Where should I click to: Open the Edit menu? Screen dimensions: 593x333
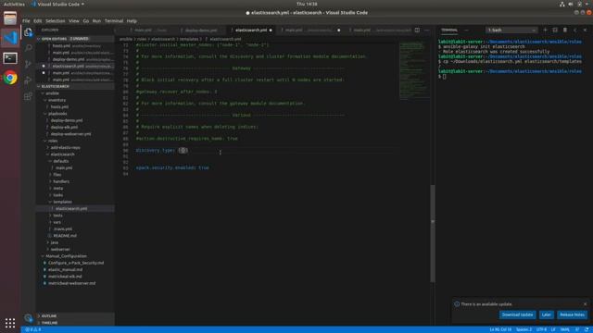[37, 21]
